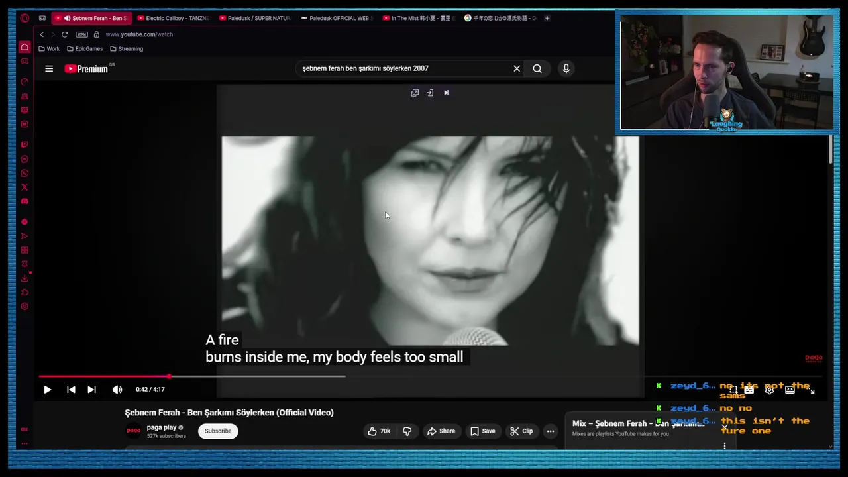Play the paused video
The height and width of the screenshot is (477, 848).
[48, 390]
